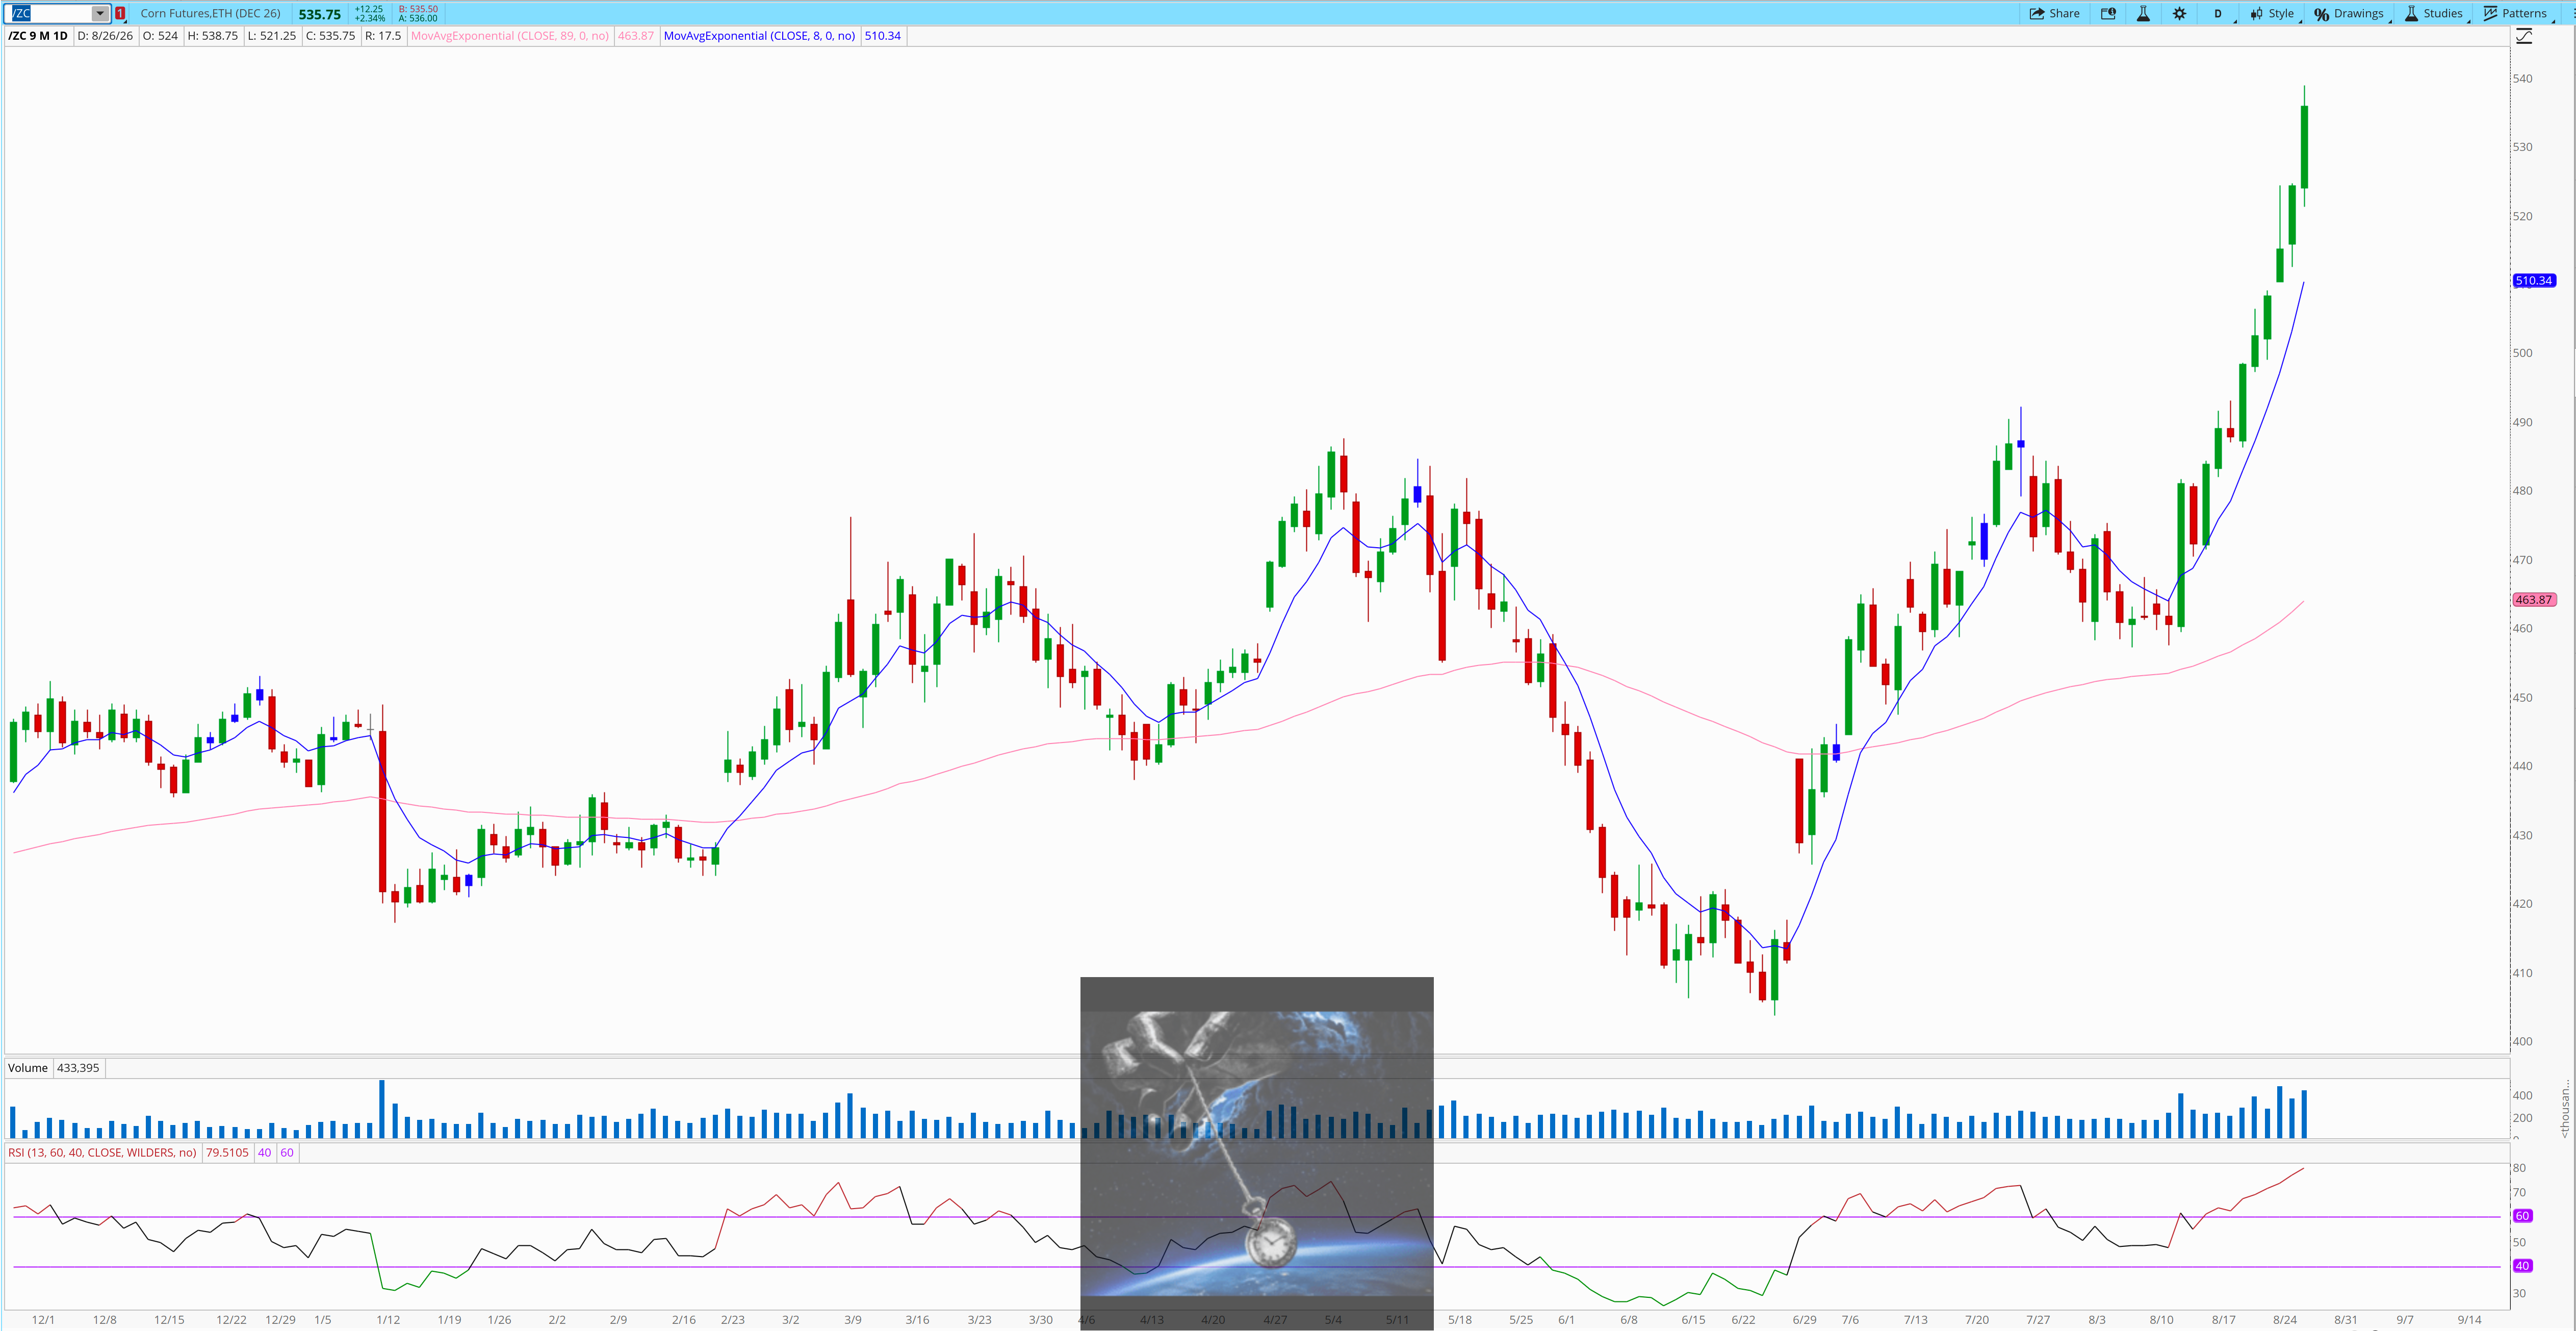Click the 510.34 blue EMA price bubble
The image size is (2576, 1331).
coord(2534,281)
